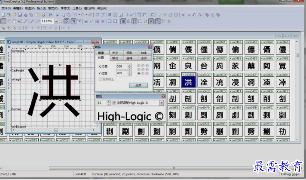
Task: Click the Save floppy disk icon
Action: [x=20, y=15]
